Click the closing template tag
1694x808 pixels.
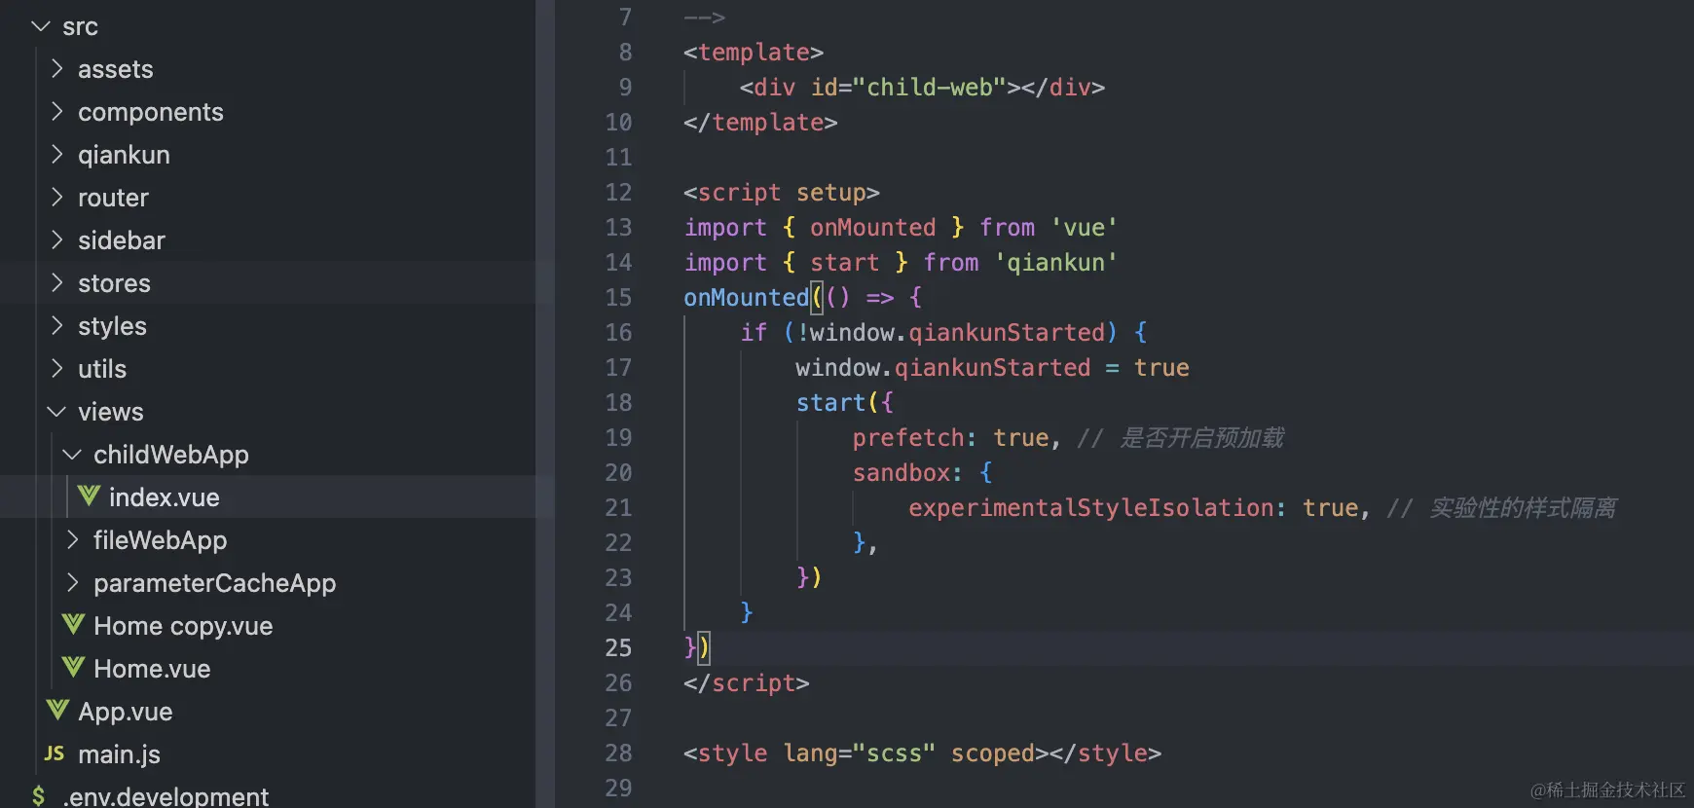point(760,123)
